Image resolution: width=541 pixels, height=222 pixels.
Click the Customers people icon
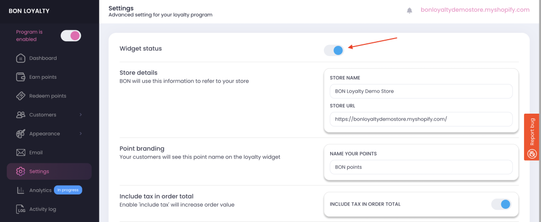(x=21, y=115)
